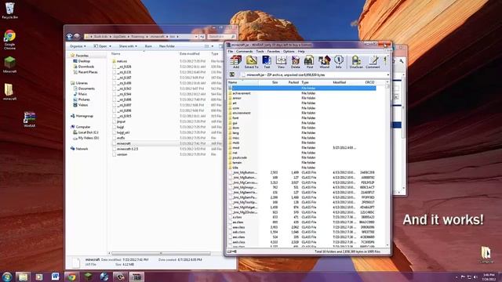Select the achievement folder in WinRAR
The width and height of the screenshot is (502, 282).
(x=242, y=93)
